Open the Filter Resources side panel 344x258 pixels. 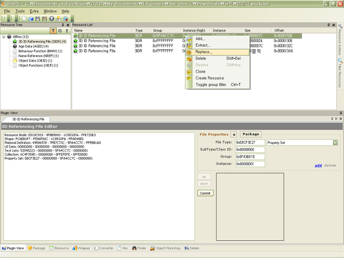340,73
